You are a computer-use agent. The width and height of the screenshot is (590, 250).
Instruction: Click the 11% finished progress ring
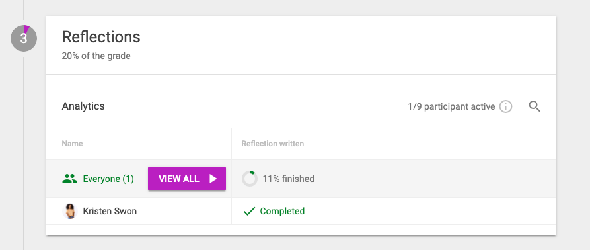coord(250,179)
